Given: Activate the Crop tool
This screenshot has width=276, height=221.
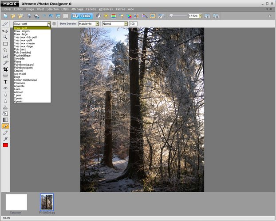Looking at the screenshot, I should point(5,69).
